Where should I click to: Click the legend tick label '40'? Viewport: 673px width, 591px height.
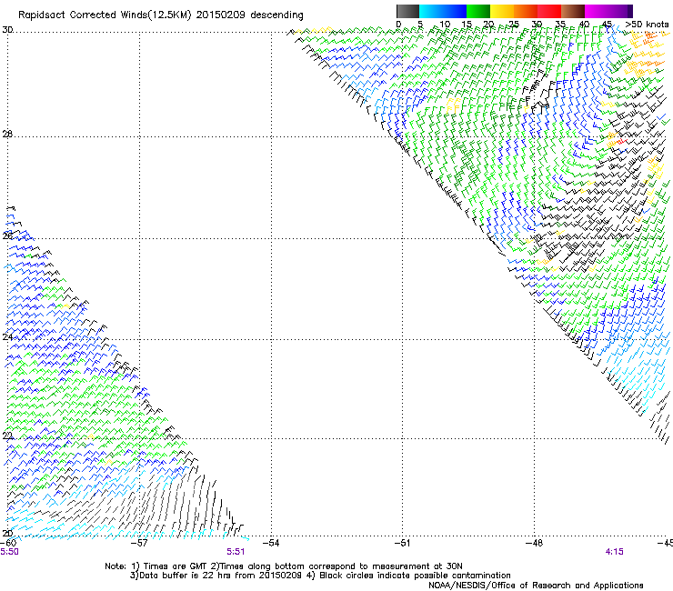(x=584, y=25)
